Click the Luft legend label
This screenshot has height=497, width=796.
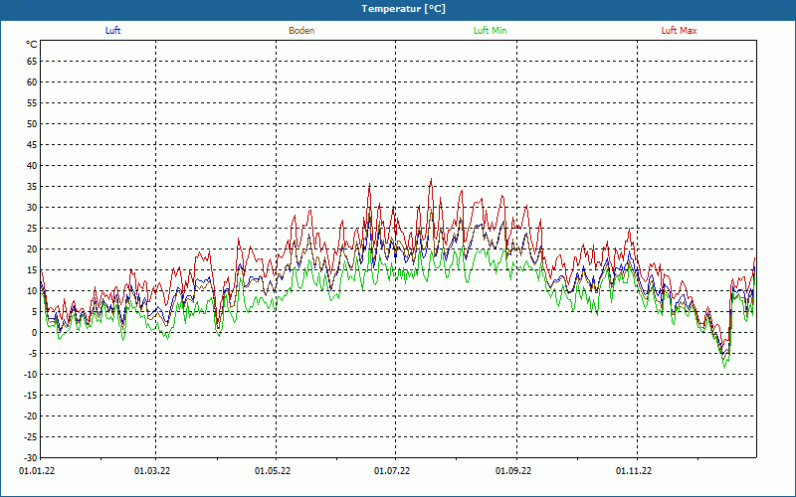[x=113, y=31]
